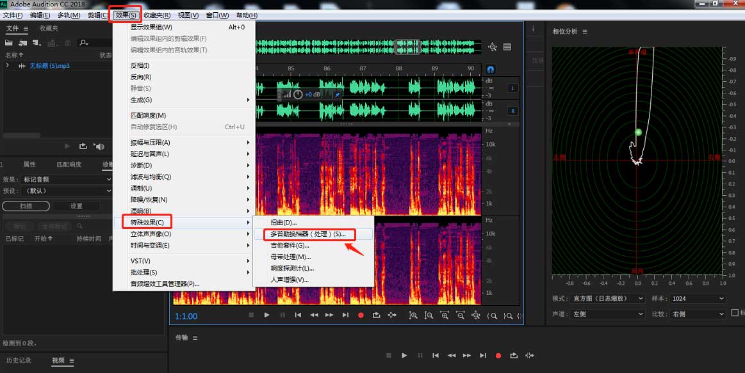
Task: Click the selection box on waveform overview
Action: (x=407, y=47)
